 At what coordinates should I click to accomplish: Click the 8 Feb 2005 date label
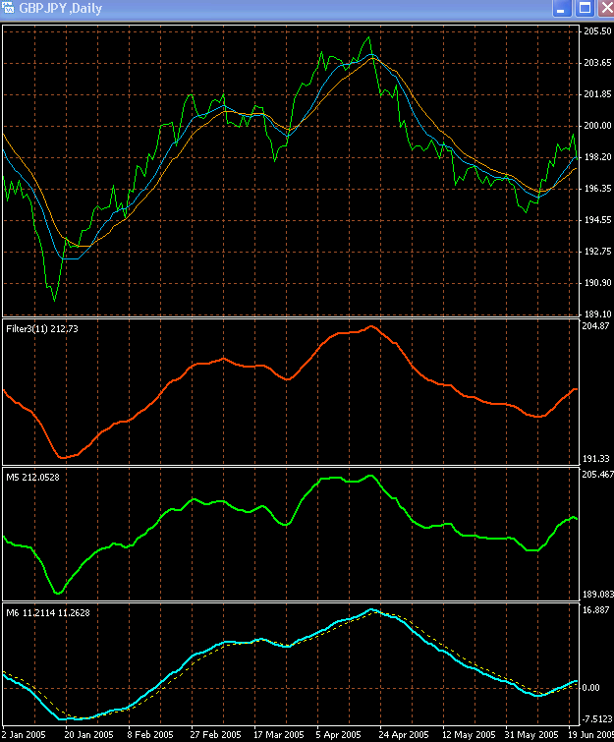click(x=150, y=735)
